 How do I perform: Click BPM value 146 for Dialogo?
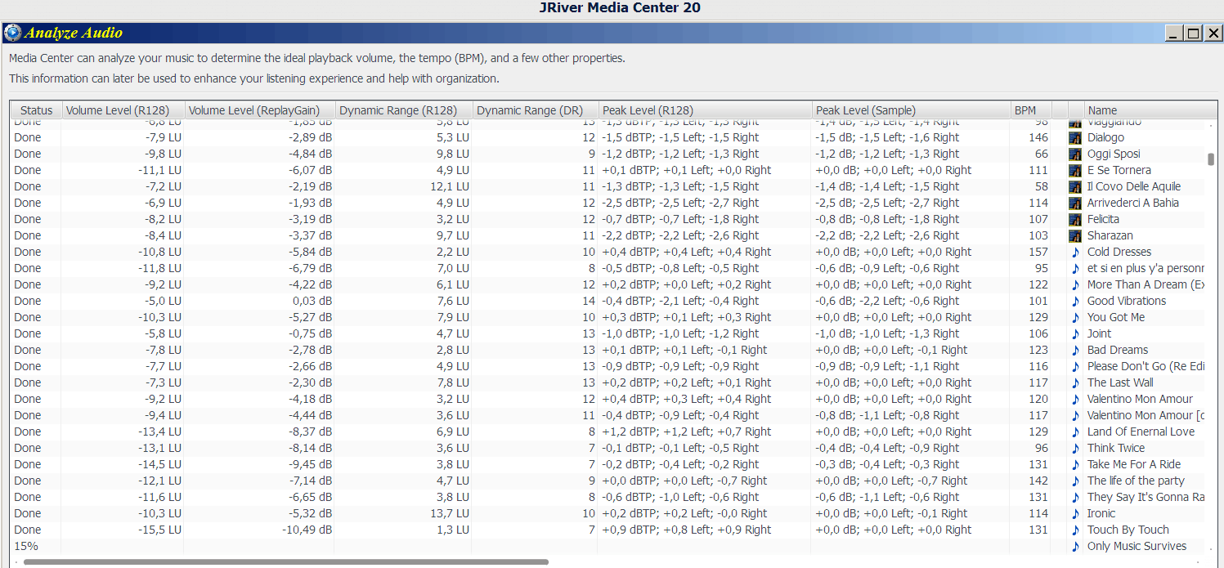(x=1038, y=137)
